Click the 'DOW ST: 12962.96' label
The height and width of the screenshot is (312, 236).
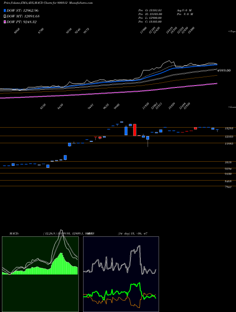point(23,10)
